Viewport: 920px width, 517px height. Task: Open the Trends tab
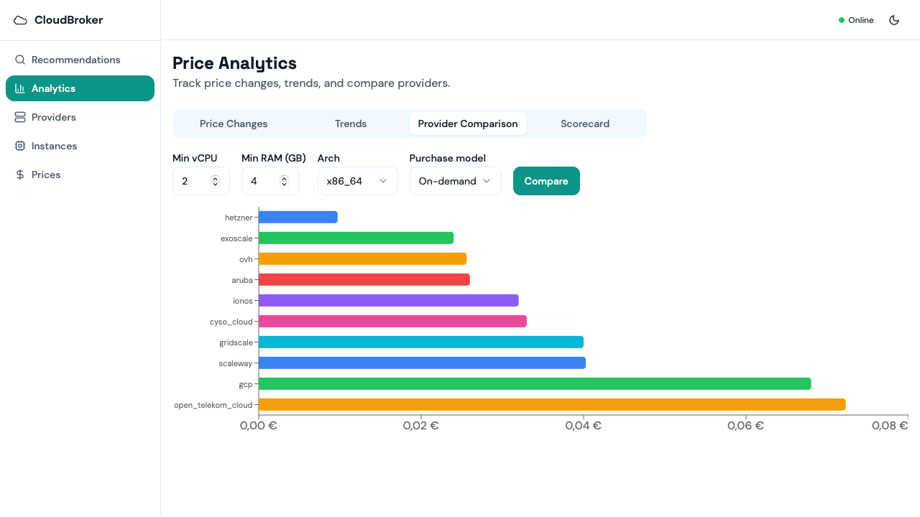tap(351, 124)
